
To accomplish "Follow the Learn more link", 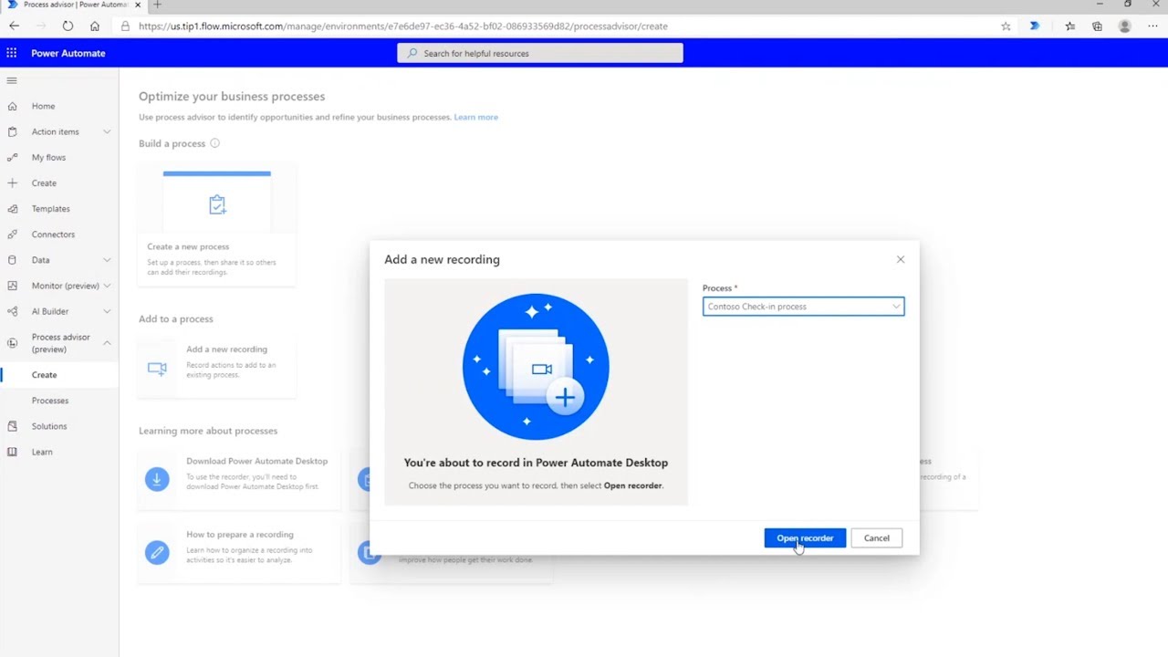I will tap(476, 117).
